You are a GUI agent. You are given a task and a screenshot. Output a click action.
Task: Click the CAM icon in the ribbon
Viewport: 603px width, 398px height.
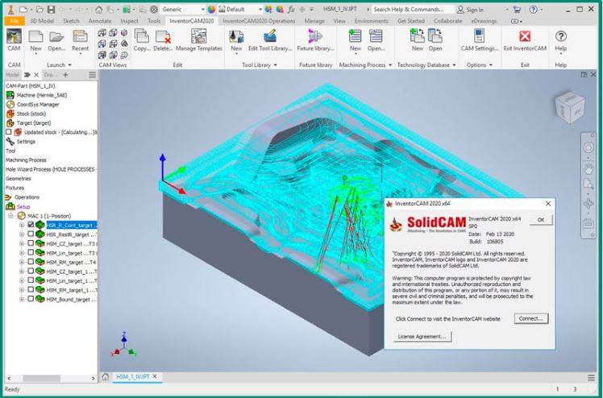(14, 40)
